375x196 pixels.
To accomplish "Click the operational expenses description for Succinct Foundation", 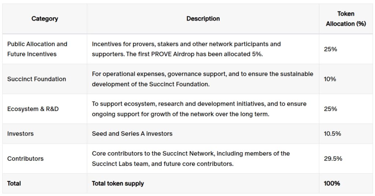I will click(x=203, y=79).
